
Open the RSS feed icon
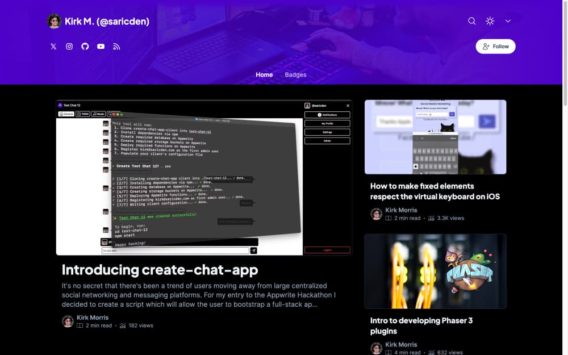(x=116, y=47)
